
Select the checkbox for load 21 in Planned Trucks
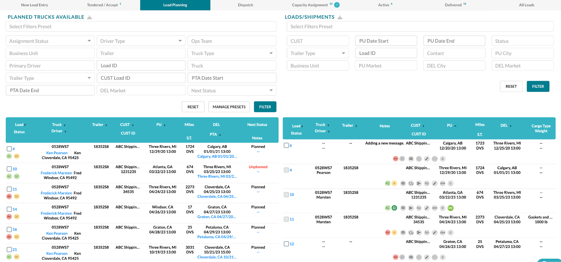tap(9, 249)
